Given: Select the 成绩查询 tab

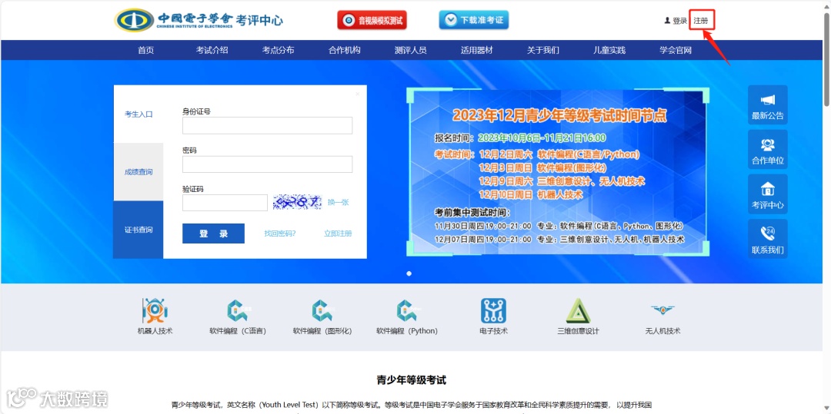Looking at the screenshot, I should (138, 172).
